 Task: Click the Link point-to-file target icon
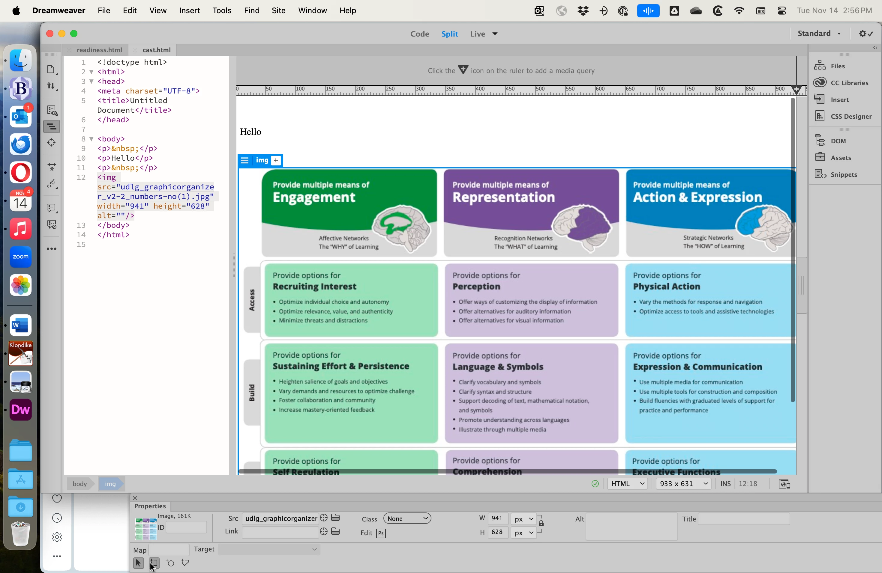pos(323,532)
